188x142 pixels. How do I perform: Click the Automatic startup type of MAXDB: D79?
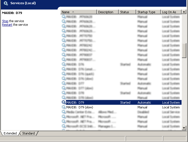click(144, 103)
